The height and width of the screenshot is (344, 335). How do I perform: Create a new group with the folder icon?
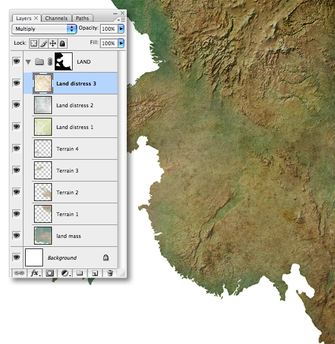click(80, 273)
